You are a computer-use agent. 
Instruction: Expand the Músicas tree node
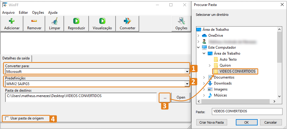point(204,95)
